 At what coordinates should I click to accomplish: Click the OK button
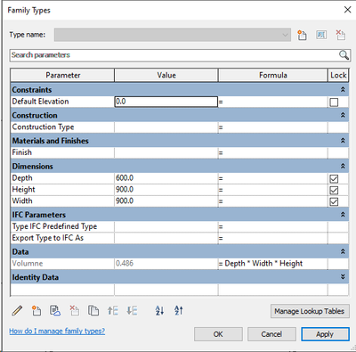(218, 334)
